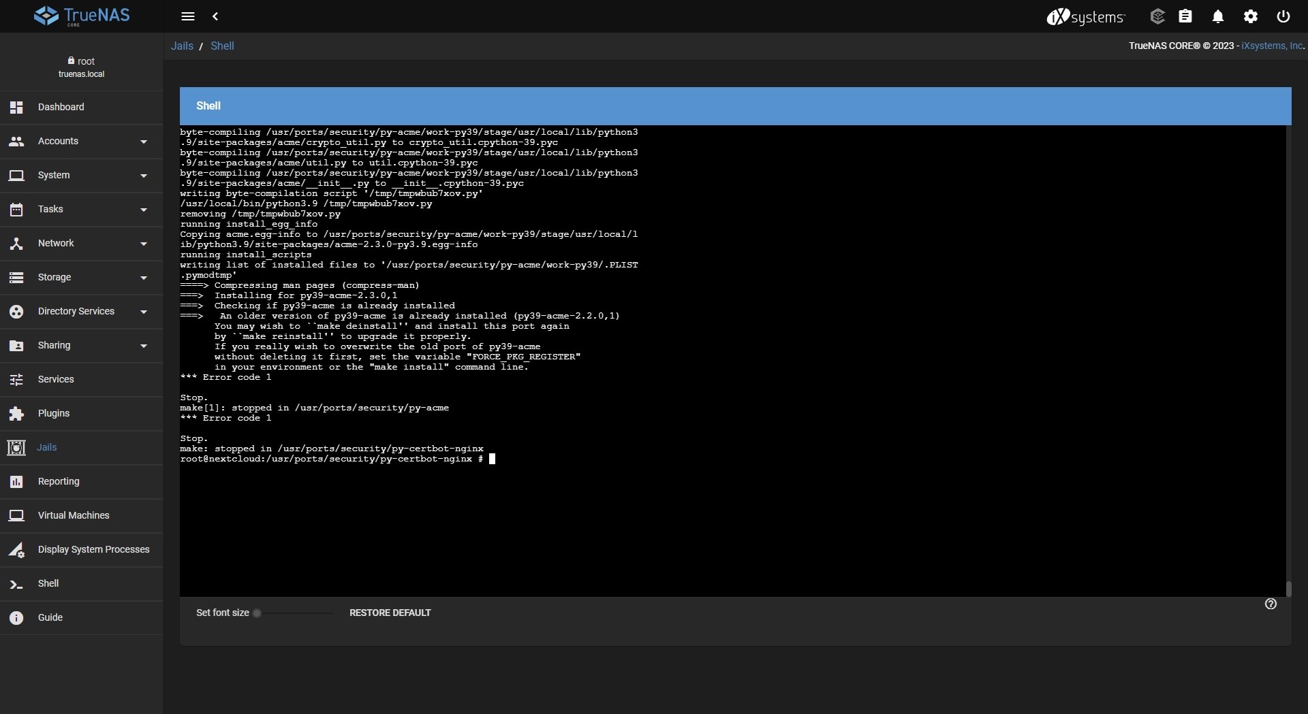Open the task manager clipboard icon

1185,16
